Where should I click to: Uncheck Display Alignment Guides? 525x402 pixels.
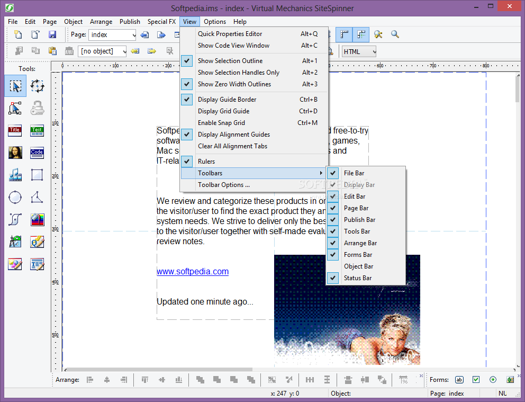click(253, 135)
